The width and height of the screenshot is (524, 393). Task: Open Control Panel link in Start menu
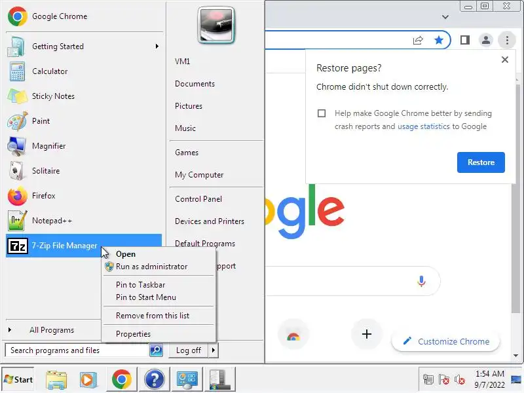pyautogui.click(x=198, y=199)
